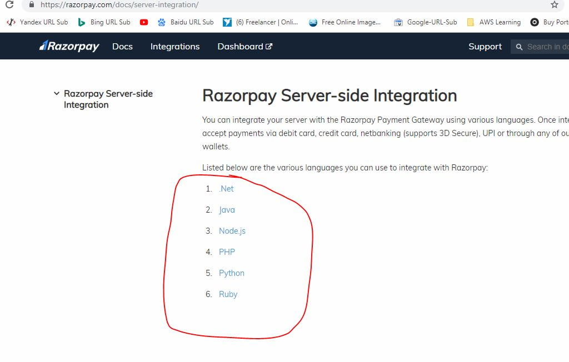Click the Razorpay Server-side Integration page heading

330,95
